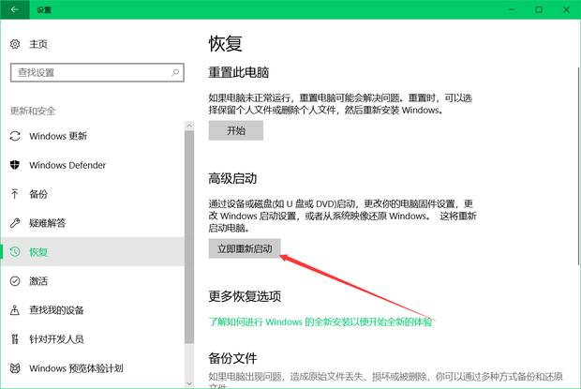Click the 查找我的设备 person icon
This screenshot has width=581, height=389.
point(15,309)
